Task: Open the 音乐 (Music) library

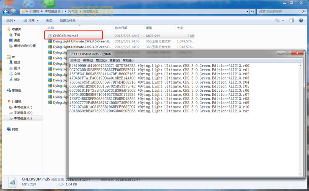Action: tap(17, 79)
